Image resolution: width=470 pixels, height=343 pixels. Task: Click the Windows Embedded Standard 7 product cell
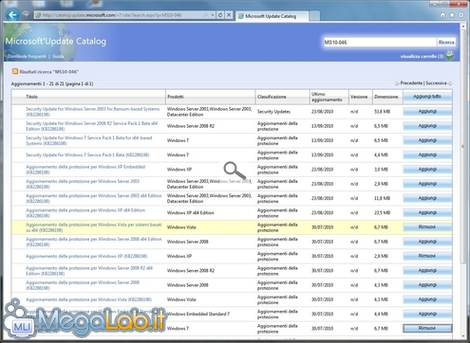click(x=198, y=314)
